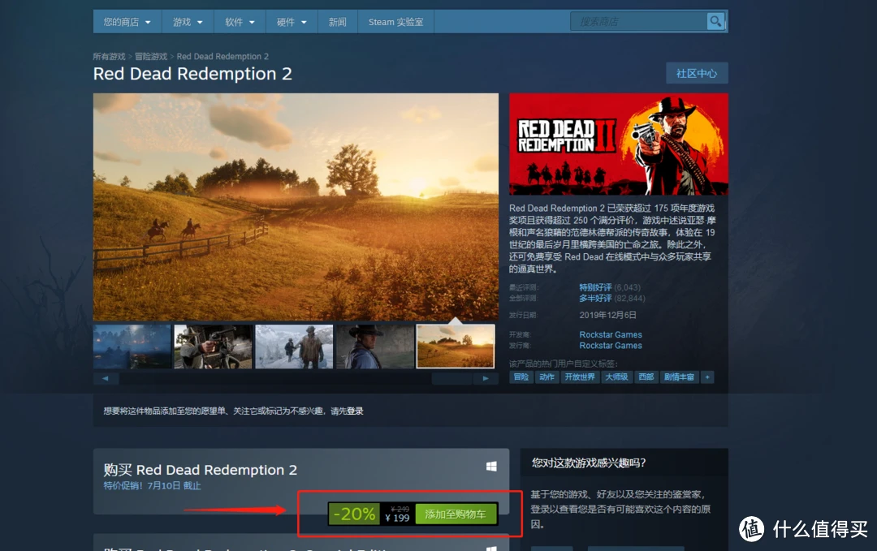Select the cowboy in blue coat thumbnail
Screen dimensions: 877x551
click(375, 347)
